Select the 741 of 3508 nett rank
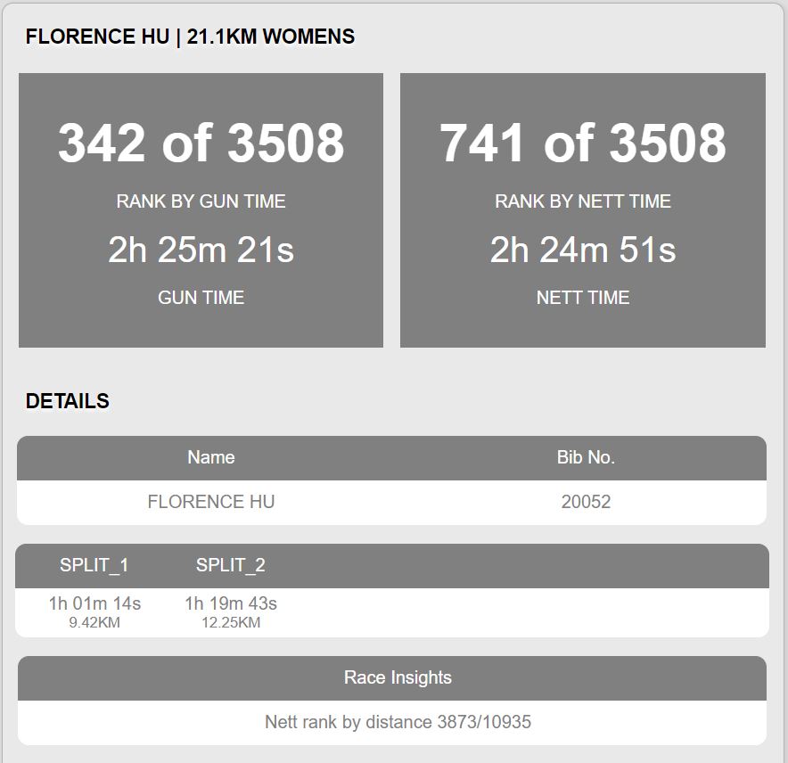Screen dimensions: 788x763 click(583, 144)
